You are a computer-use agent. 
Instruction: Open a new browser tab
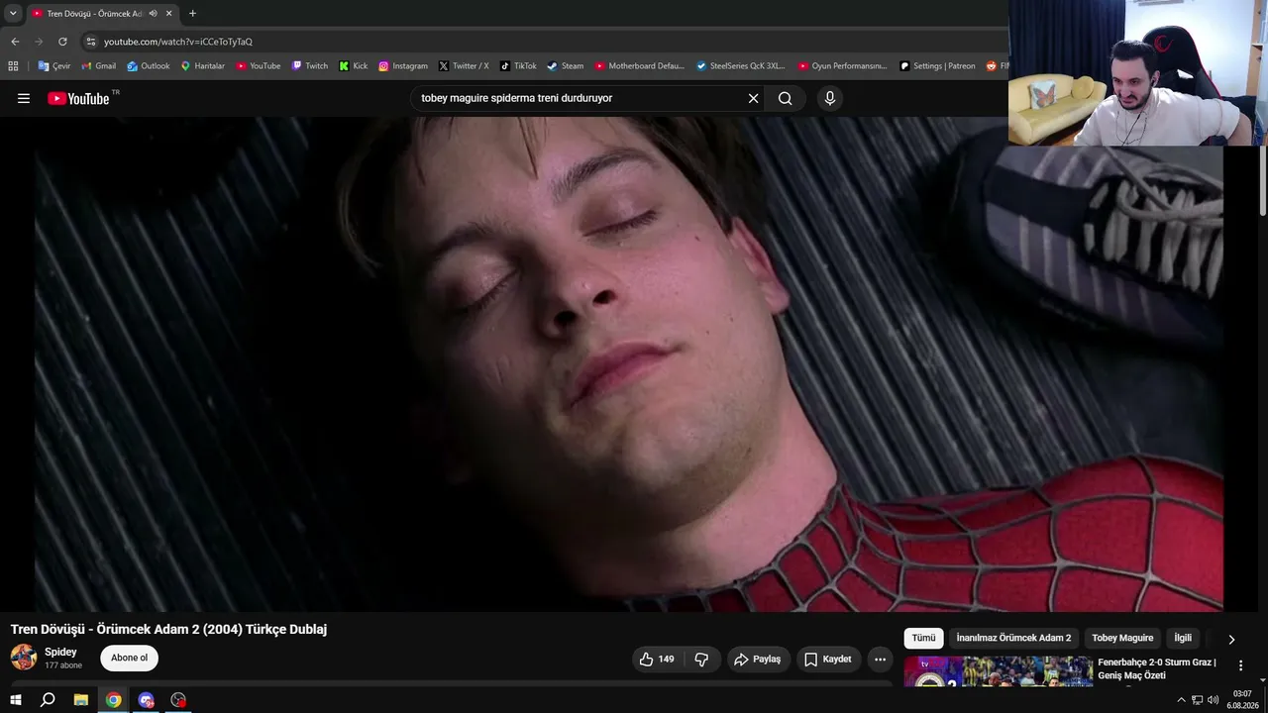(x=192, y=14)
